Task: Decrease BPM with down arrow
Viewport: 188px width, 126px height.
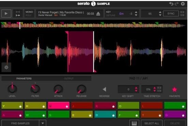Action: point(160,15)
